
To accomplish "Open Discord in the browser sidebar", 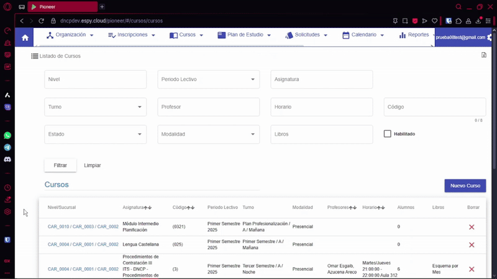I will 7,159.
